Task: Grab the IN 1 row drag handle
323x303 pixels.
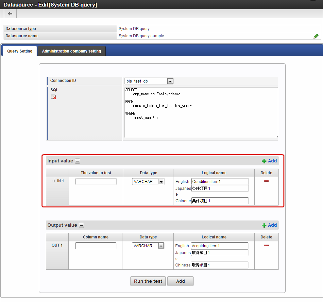Action: (54, 181)
